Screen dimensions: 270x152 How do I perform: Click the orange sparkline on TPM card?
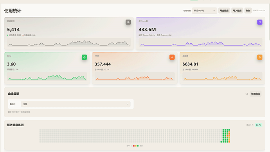135,76
